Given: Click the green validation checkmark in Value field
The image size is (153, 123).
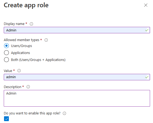Looking at the screenshot, I should click(x=147, y=77).
